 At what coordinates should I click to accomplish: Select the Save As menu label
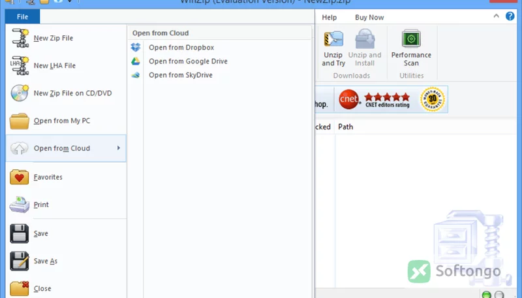(46, 261)
